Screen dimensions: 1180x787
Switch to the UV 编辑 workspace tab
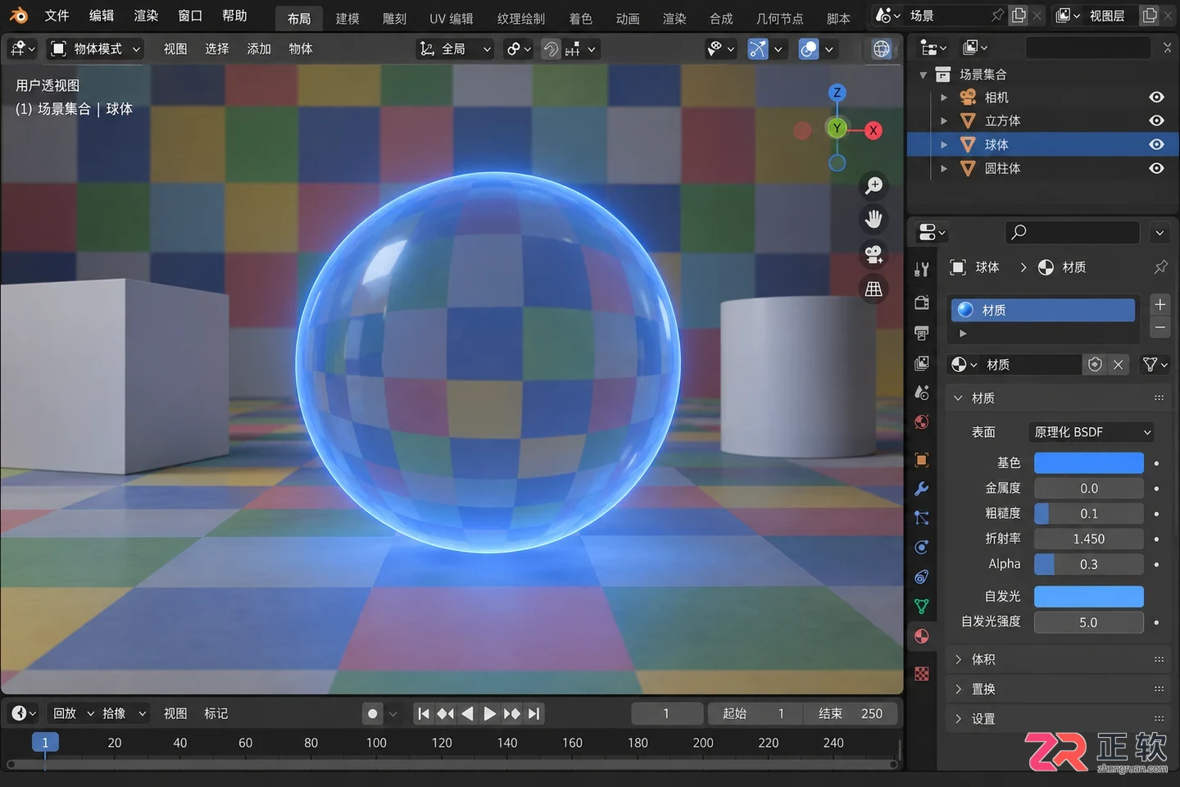[x=452, y=18]
